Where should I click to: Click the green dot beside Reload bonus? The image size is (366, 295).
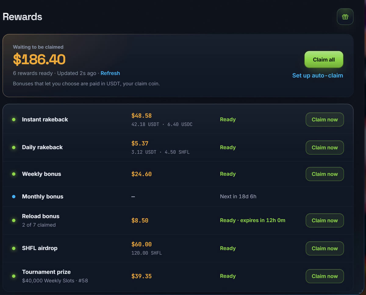[14, 220]
